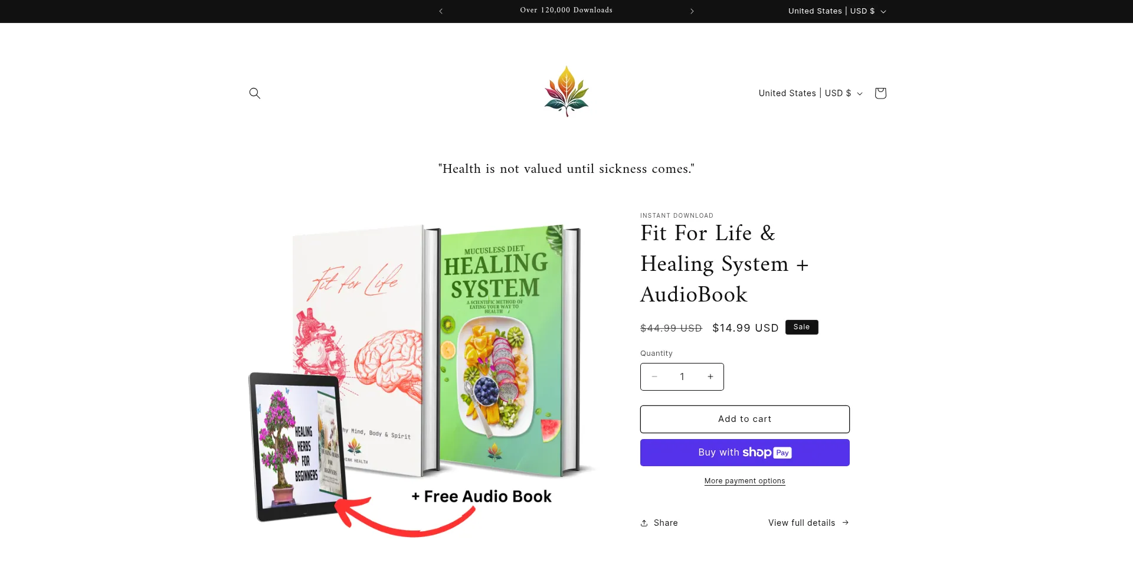Click the Over 120,000 Downloads announcement text
This screenshot has height=586, width=1133.
566,10
